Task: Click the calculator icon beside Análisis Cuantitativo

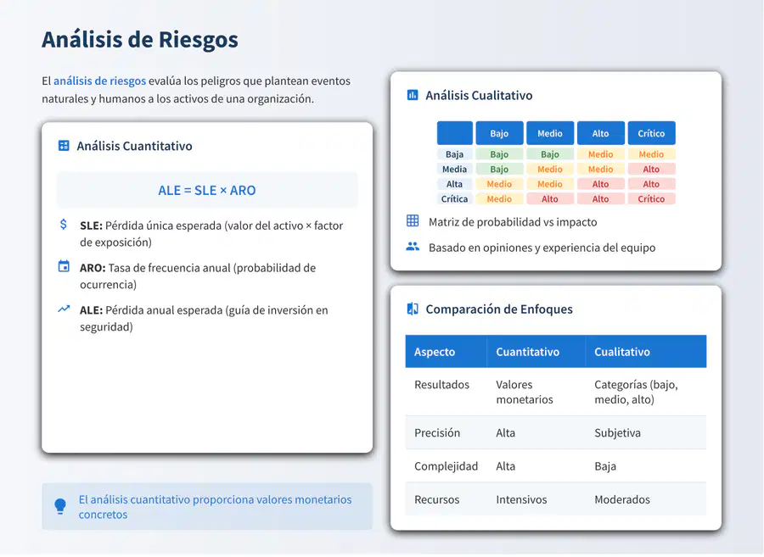Action: (64, 146)
